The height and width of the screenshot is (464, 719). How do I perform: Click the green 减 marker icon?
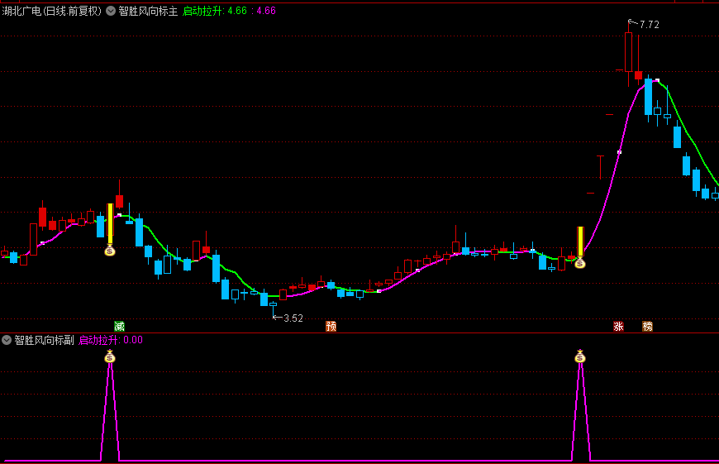(119, 327)
